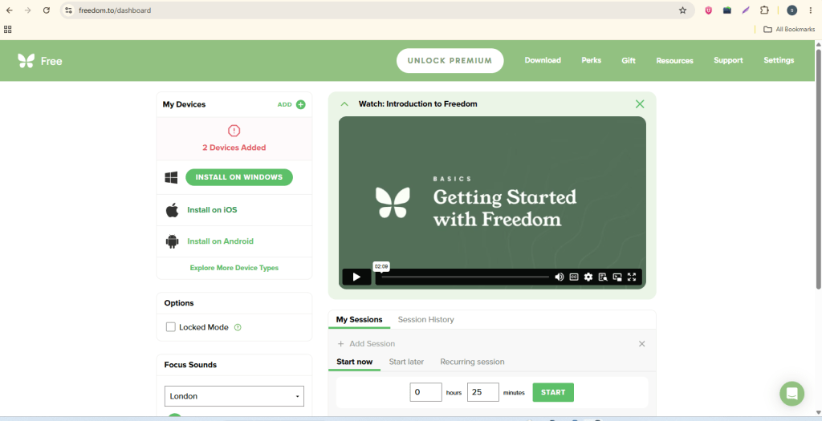Open the video transcript search icon

point(603,277)
